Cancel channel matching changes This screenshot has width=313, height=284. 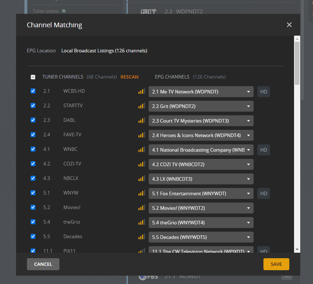point(43,264)
